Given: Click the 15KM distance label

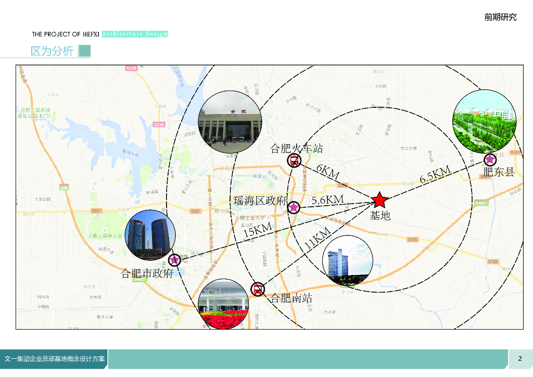Looking at the screenshot, I should click(x=258, y=230).
